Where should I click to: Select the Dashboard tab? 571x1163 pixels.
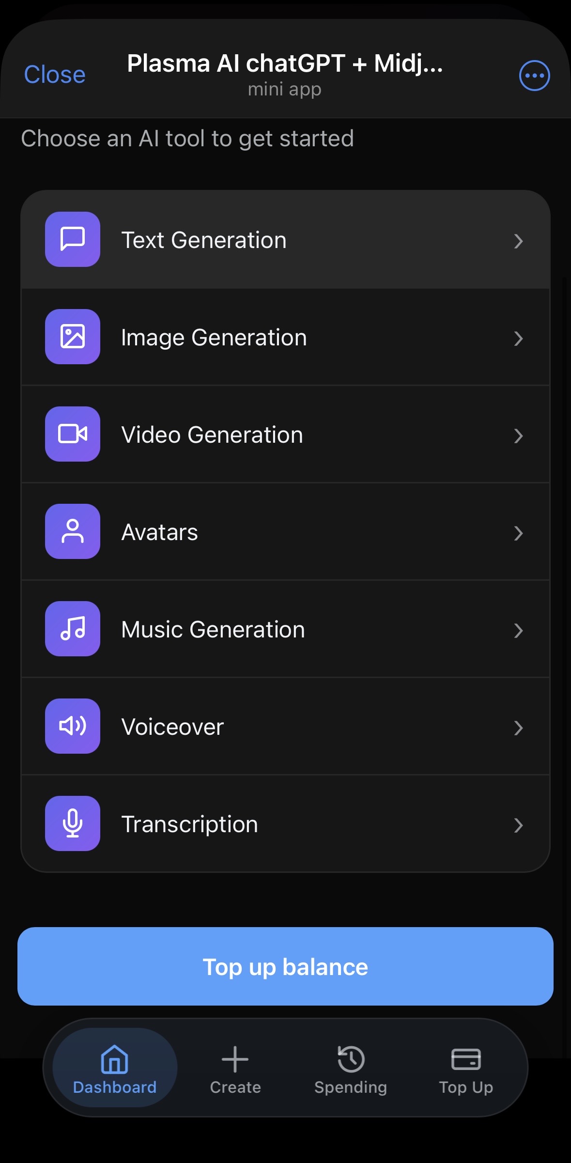pos(115,1068)
